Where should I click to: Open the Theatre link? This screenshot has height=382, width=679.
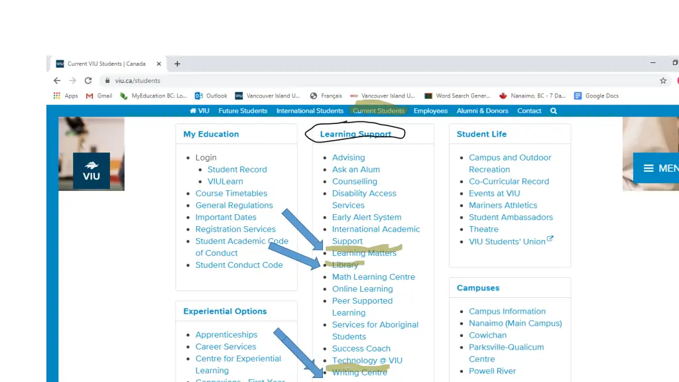click(x=483, y=229)
